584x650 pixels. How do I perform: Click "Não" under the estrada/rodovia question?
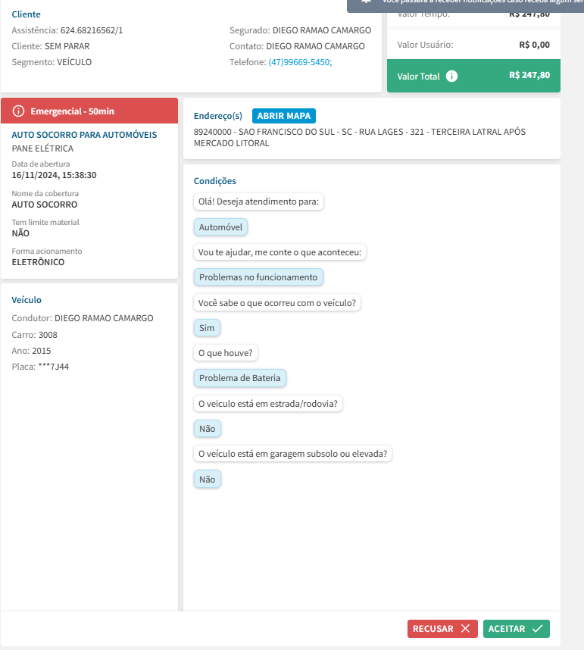click(x=207, y=429)
